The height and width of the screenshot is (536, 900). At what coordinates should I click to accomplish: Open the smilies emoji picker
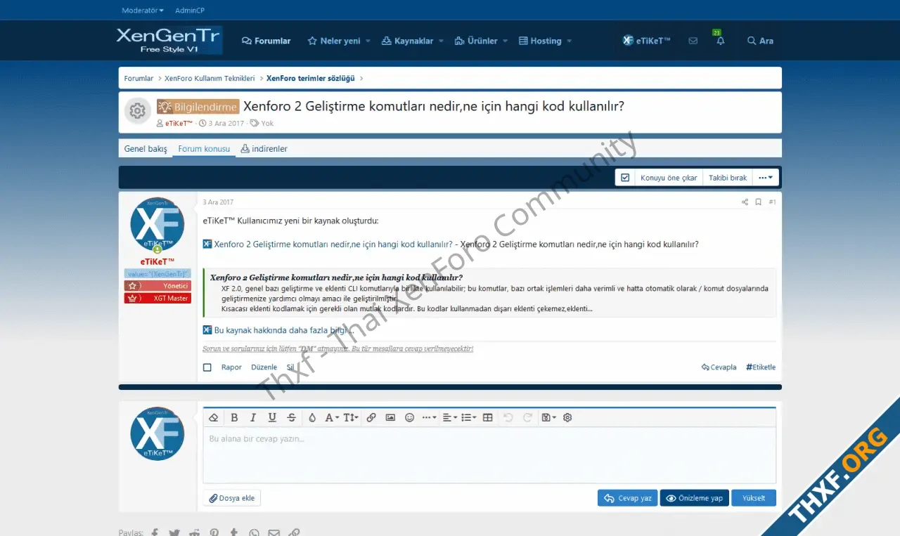[x=409, y=417]
